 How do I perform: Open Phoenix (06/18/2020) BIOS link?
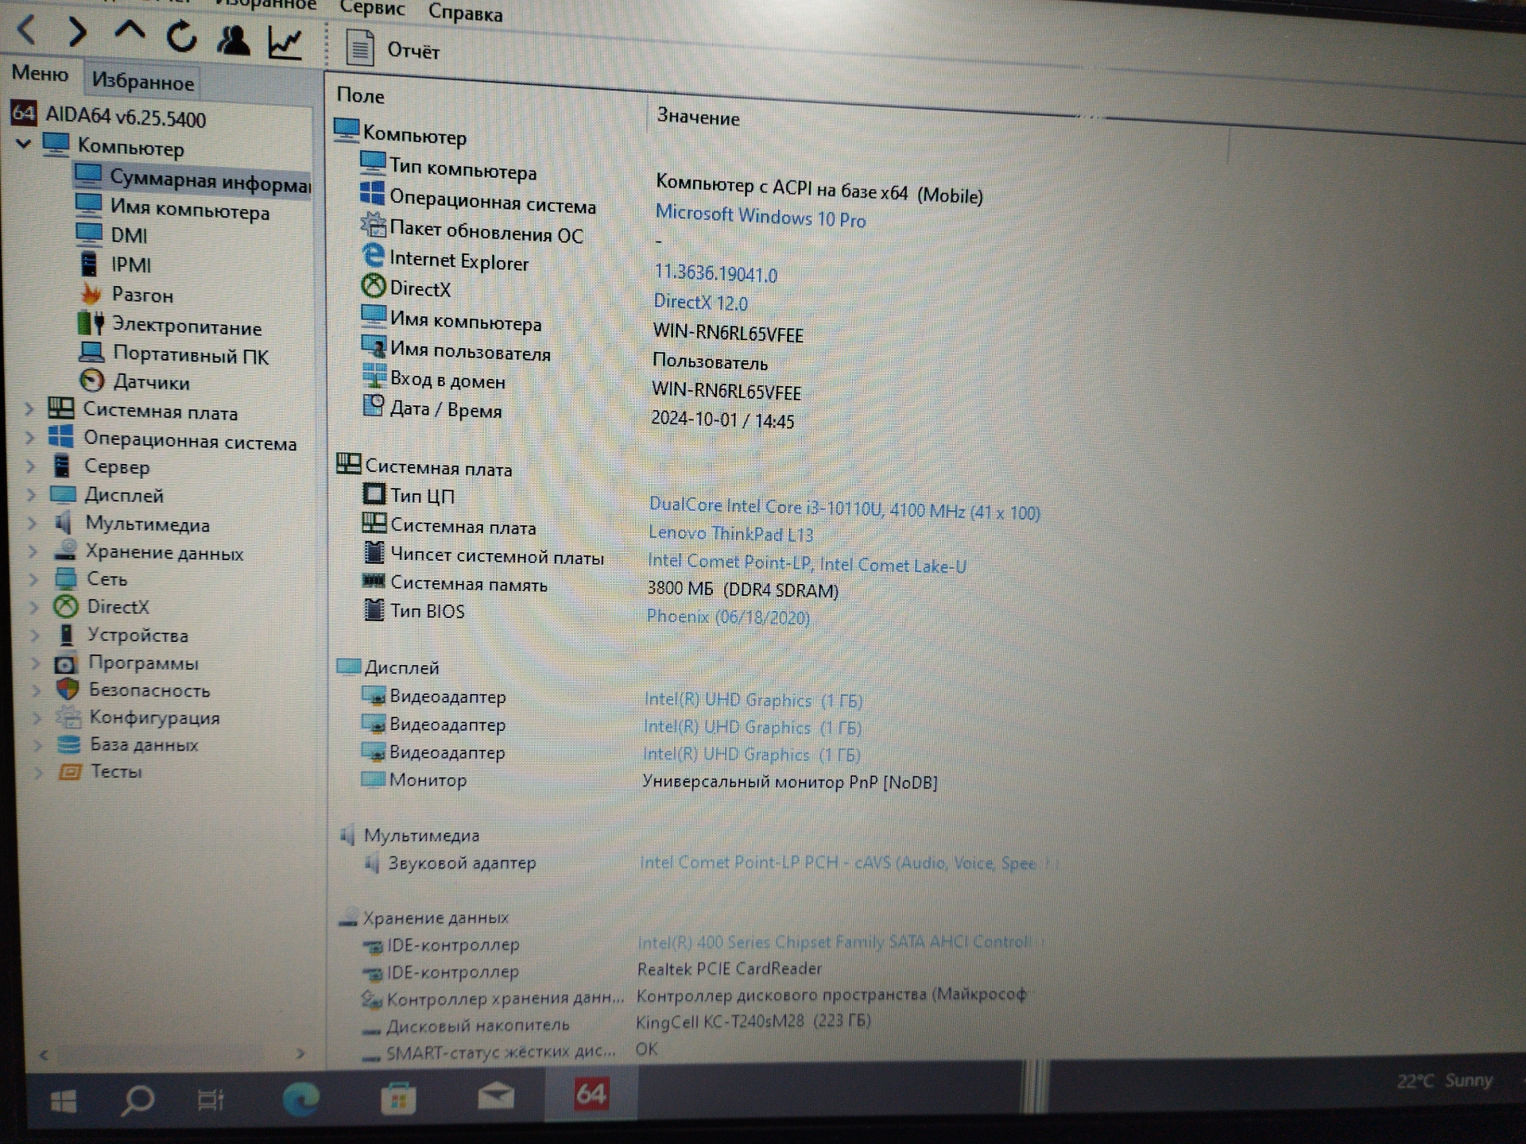727,616
